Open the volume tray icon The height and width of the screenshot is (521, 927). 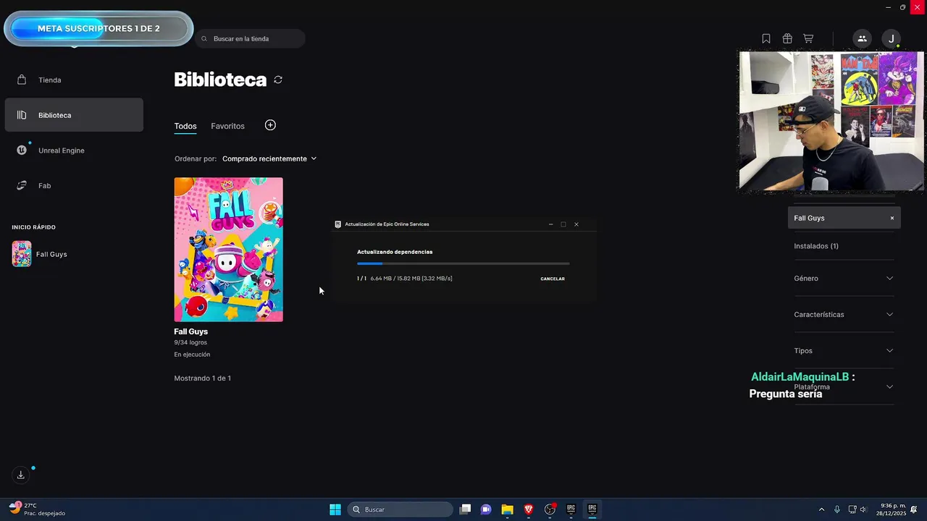[863, 509]
